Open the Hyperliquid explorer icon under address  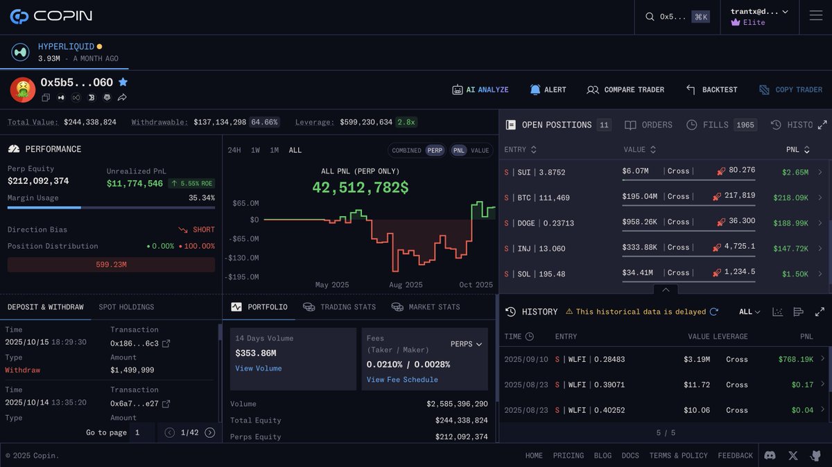[x=61, y=98]
